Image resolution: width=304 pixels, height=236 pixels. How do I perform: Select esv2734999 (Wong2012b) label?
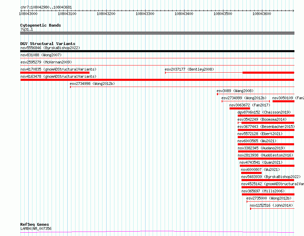(x=244, y=98)
